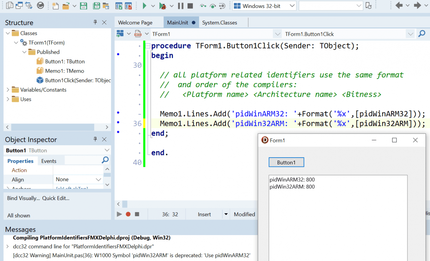Screen dimensions: 430x261
Task: Click Add File to Project icon
Action: click(119, 6)
